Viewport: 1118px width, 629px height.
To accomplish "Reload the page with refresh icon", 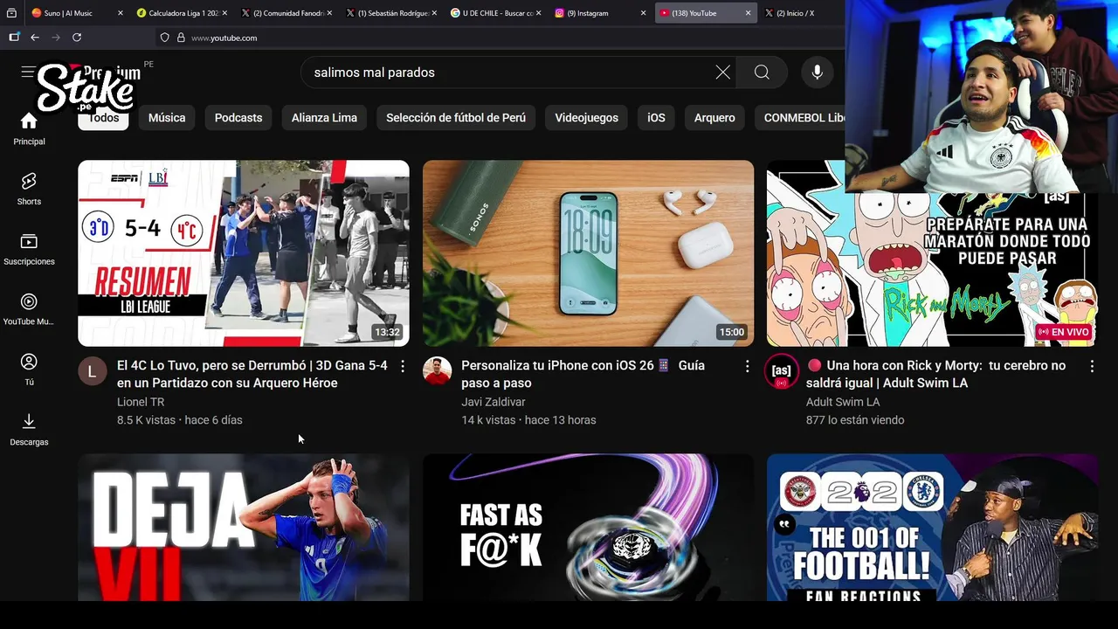I will [x=77, y=38].
